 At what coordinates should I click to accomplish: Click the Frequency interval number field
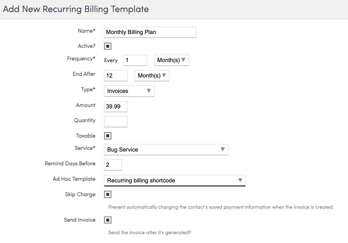click(135, 60)
